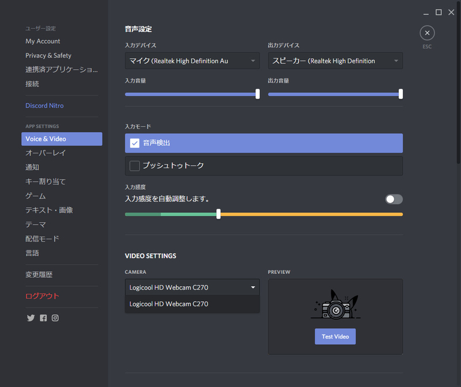Open the 出力デバイス speaker dropdown
Screen dimensions: 461x387
[335, 61]
